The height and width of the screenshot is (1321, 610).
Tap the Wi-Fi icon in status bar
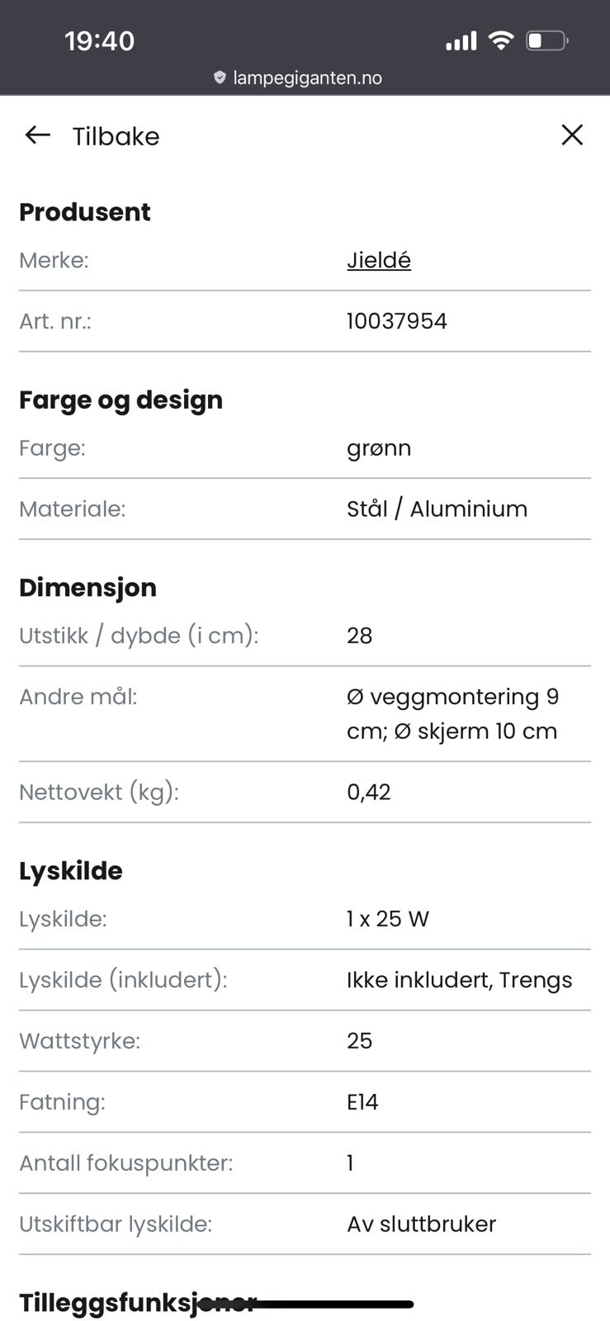(500, 40)
